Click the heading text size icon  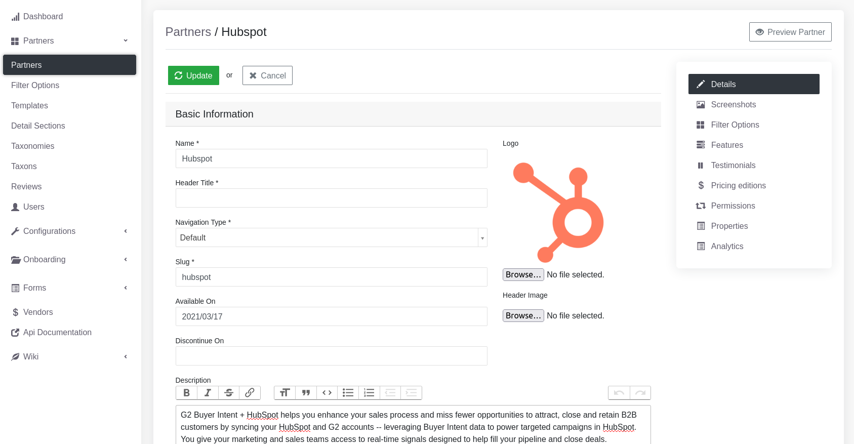[284, 393]
